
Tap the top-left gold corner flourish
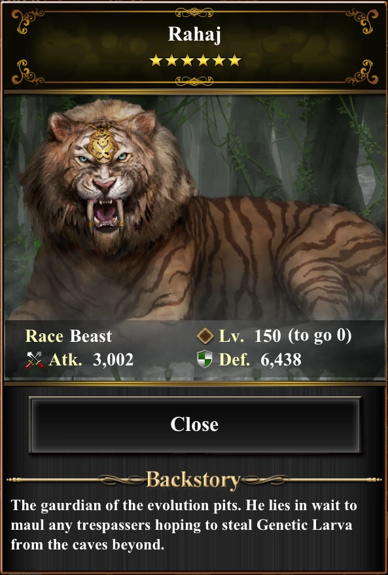pos(26,20)
